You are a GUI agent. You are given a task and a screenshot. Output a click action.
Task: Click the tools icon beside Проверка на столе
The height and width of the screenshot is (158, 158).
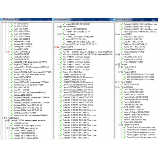tap(122, 125)
